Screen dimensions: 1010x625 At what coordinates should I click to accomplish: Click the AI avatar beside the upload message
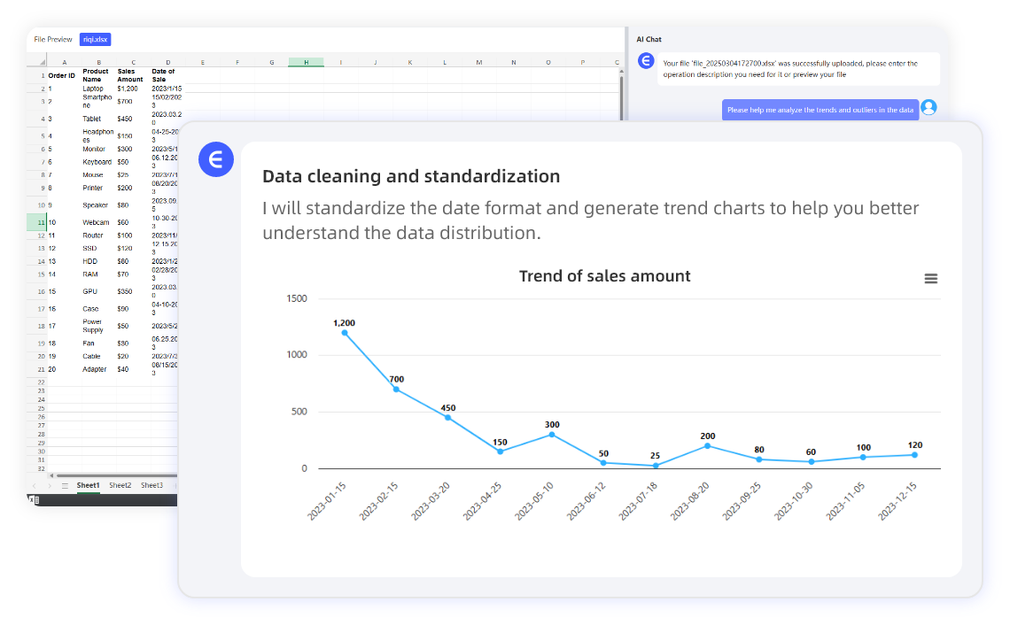tap(646, 61)
